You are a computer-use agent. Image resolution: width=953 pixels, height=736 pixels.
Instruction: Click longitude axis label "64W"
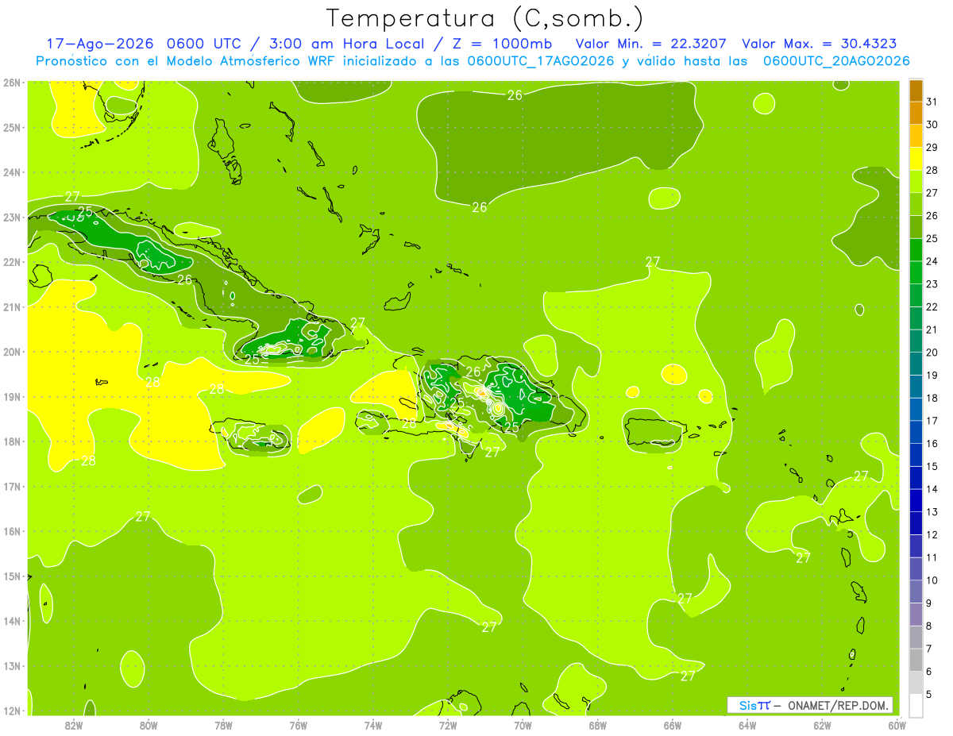747,725
